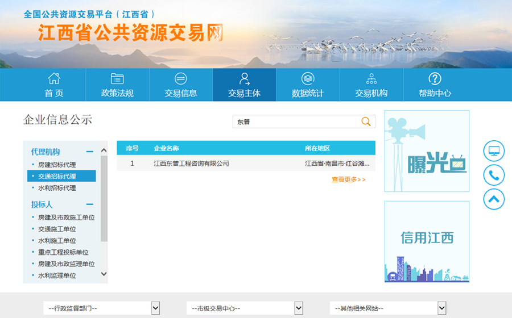512x318 pixels.
Task: Click the search input field containing 东普
Action: [296, 122]
